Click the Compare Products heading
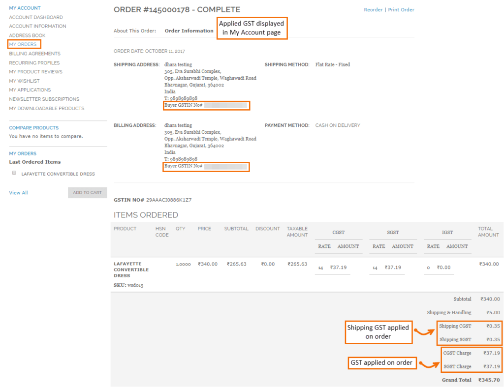The image size is (504, 388). (x=33, y=128)
